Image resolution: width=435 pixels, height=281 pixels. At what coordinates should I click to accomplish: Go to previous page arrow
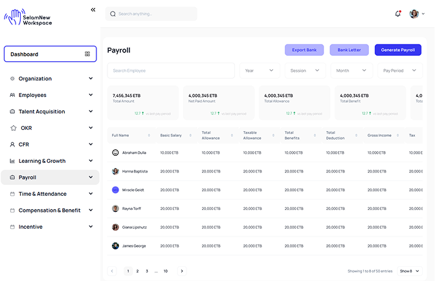coord(113,271)
